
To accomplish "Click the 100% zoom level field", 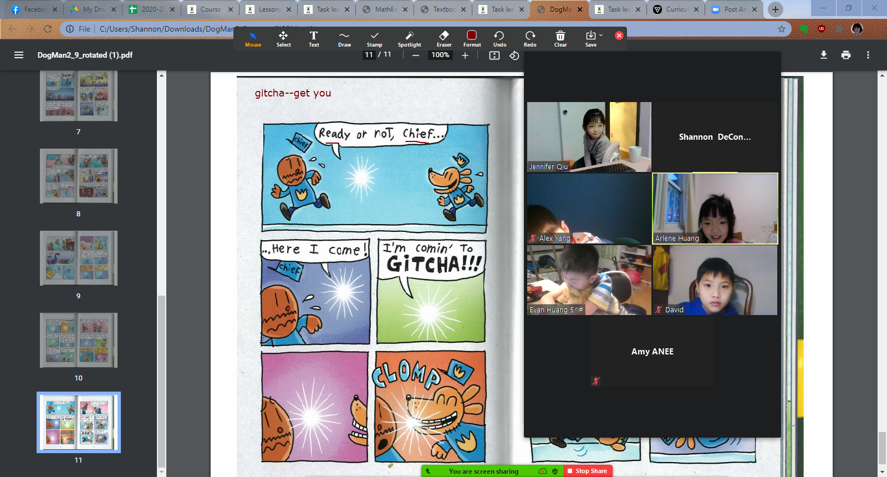I will [x=441, y=55].
